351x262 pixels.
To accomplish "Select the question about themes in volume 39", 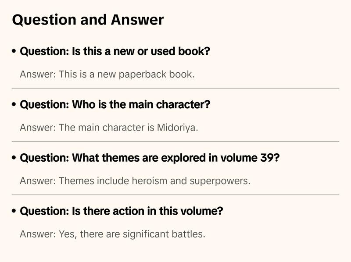I will click(150, 158).
